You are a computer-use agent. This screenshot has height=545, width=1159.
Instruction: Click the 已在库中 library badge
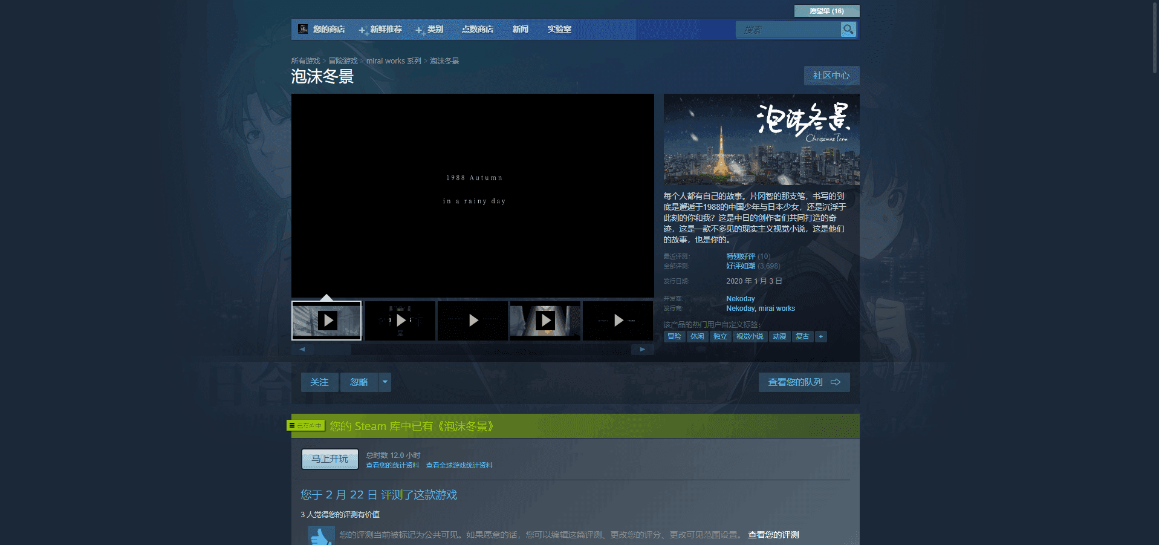coord(306,426)
